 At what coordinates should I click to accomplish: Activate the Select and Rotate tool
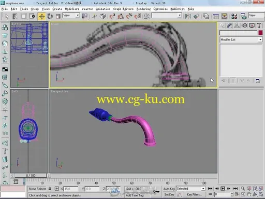pyautogui.click(x=50, y=17)
